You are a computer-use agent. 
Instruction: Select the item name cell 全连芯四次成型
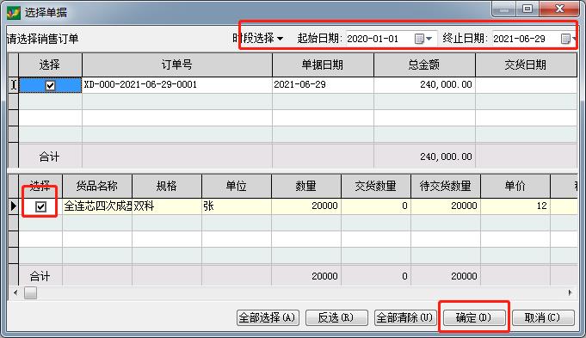pyautogui.click(x=97, y=206)
